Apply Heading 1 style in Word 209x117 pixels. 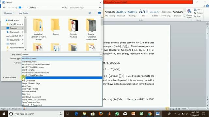pyautogui.click(x=121, y=13)
